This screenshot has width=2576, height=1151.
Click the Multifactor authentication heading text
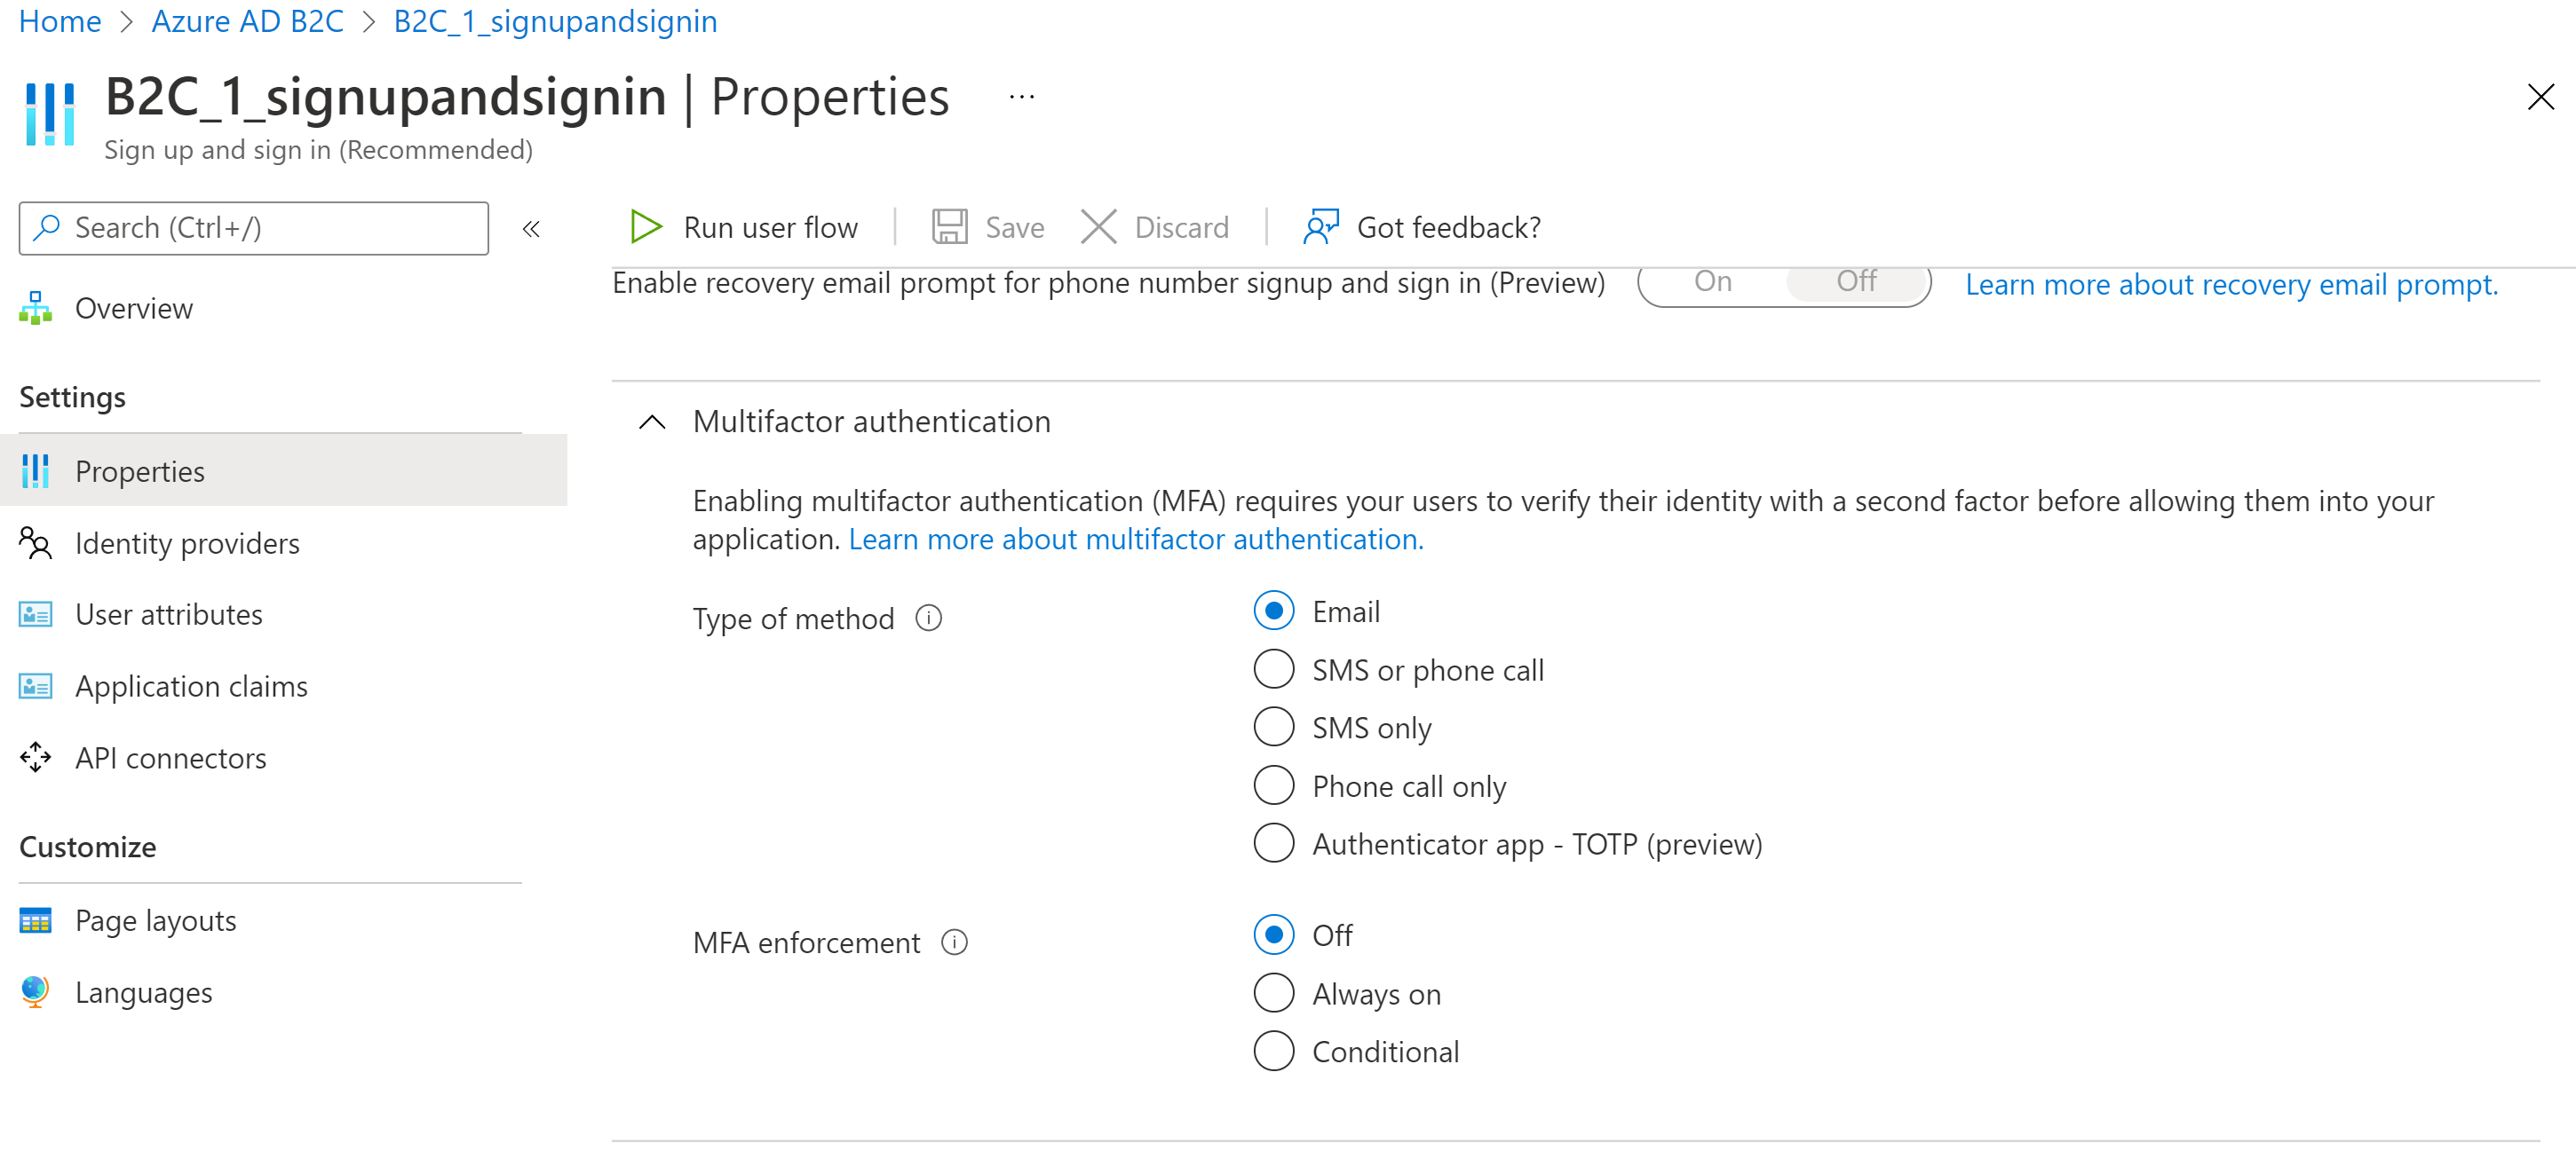point(871,422)
